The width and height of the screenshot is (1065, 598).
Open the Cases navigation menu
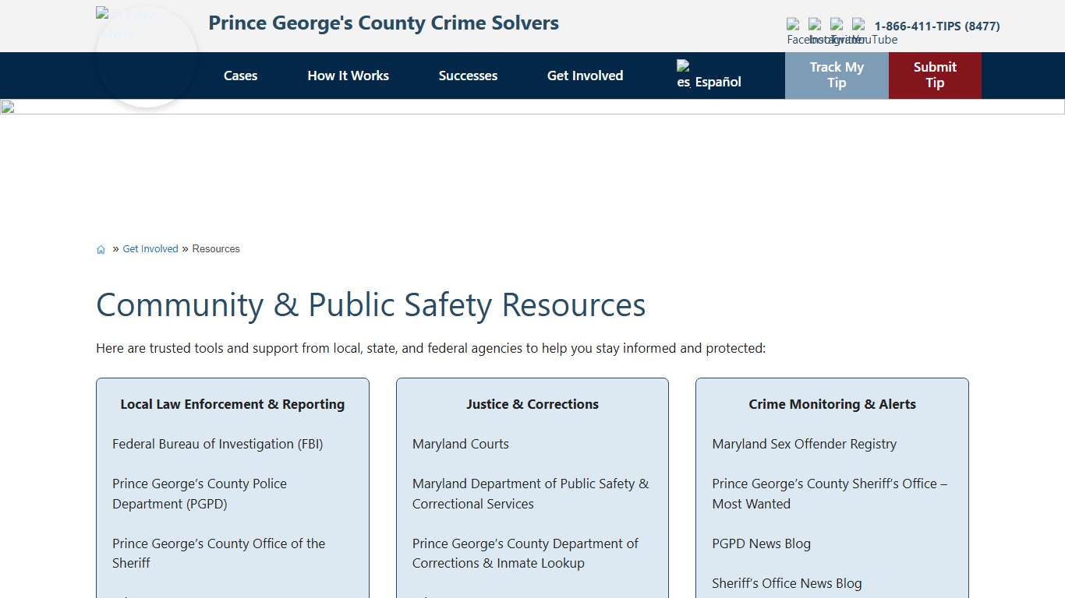[x=240, y=76]
